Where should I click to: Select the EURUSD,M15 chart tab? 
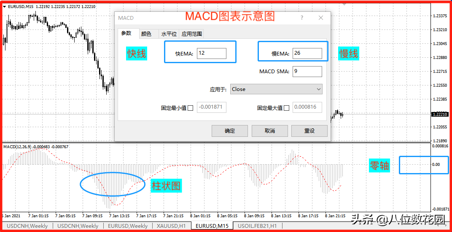coord(212,226)
